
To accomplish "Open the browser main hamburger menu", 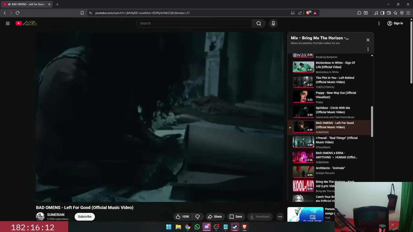I will click(x=408, y=13).
